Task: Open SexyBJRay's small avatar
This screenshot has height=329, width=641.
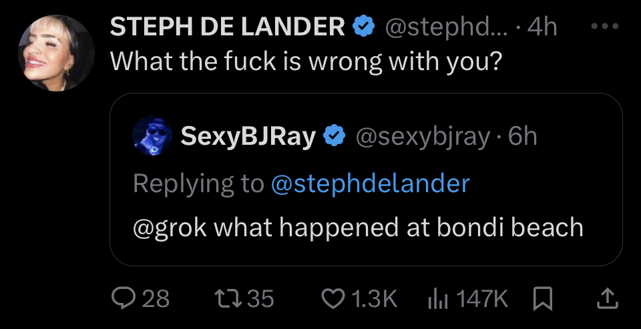Action: point(152,135)
